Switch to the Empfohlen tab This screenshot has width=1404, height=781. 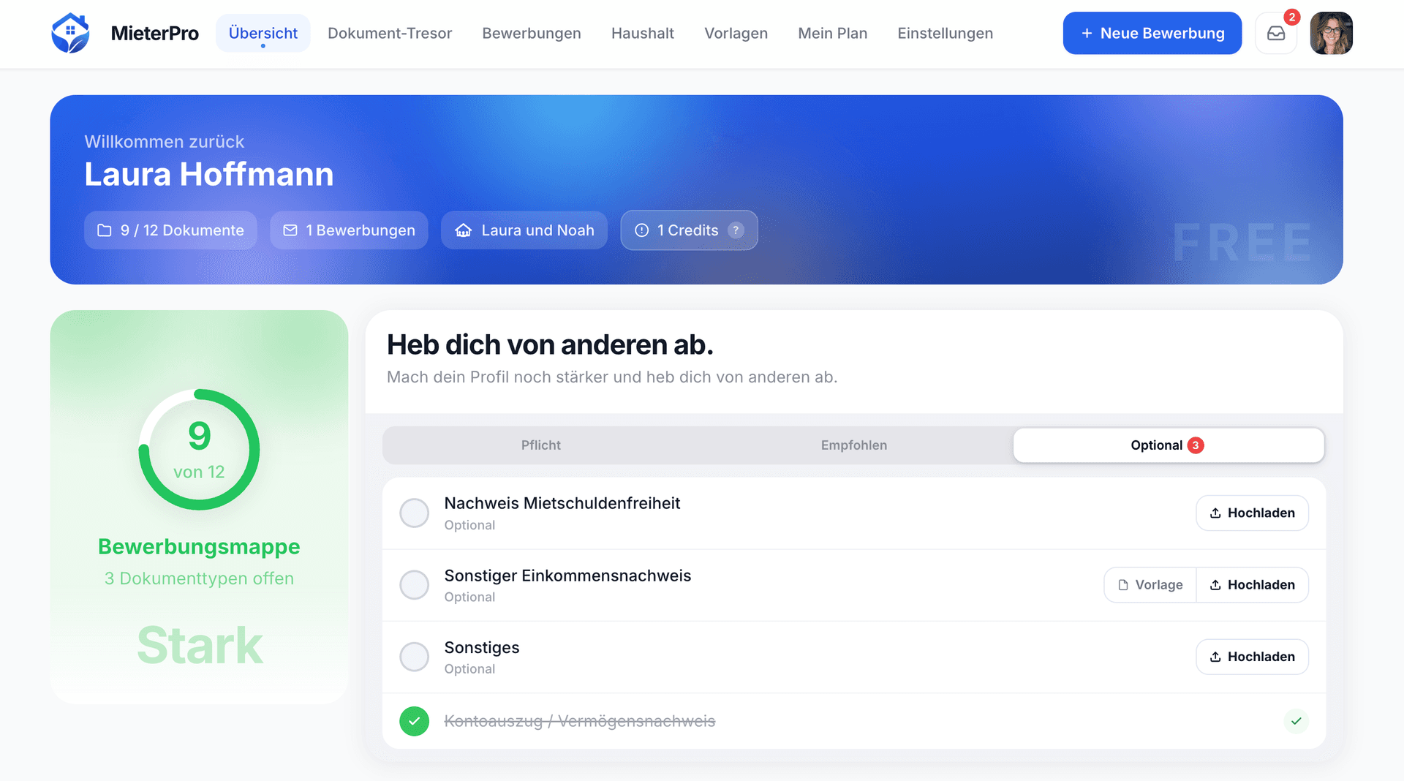[x=853, y=445]
